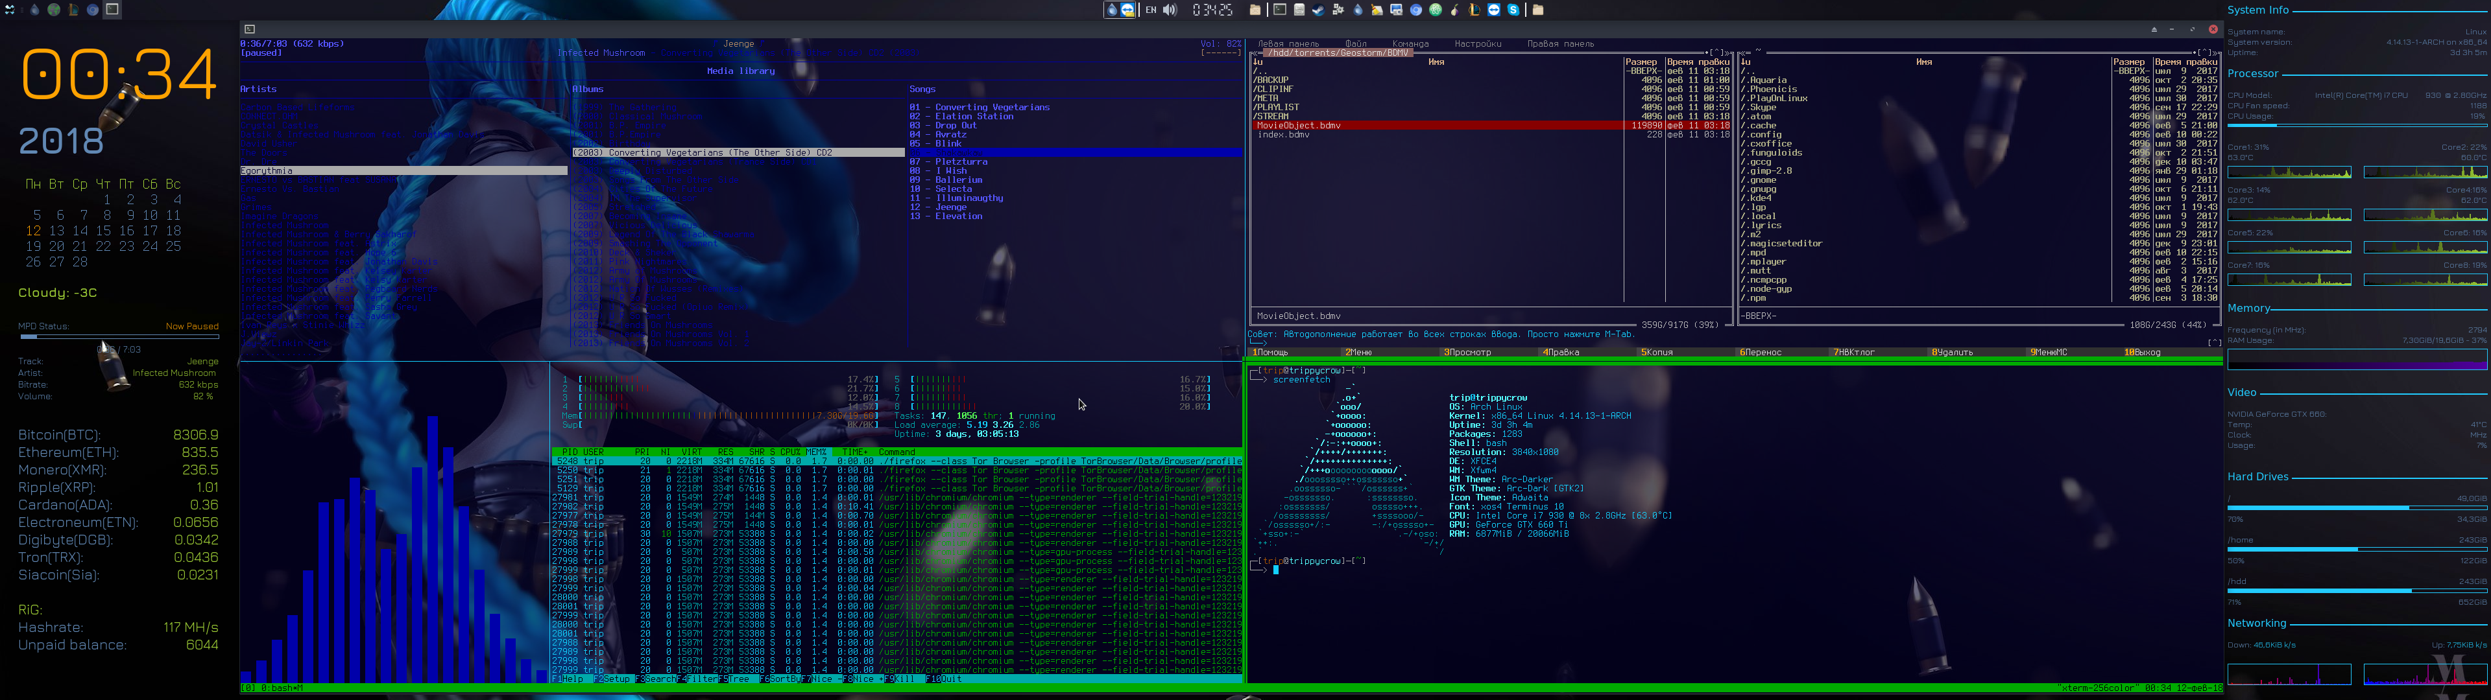The height and width of the screenshot is (700, 2491).
Task: Launch Tor Browser onion icon
Action: (x=1454, y=10)
